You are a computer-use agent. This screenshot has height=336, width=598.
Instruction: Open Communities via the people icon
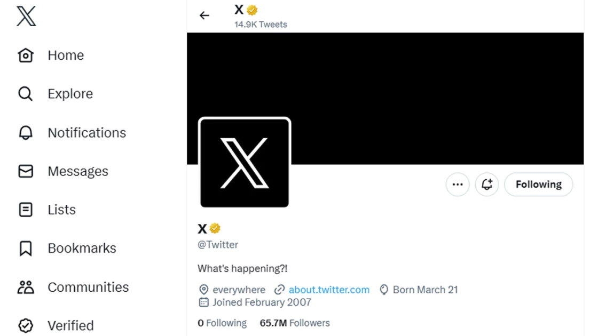pyautogui.click(x=25, y=286)
